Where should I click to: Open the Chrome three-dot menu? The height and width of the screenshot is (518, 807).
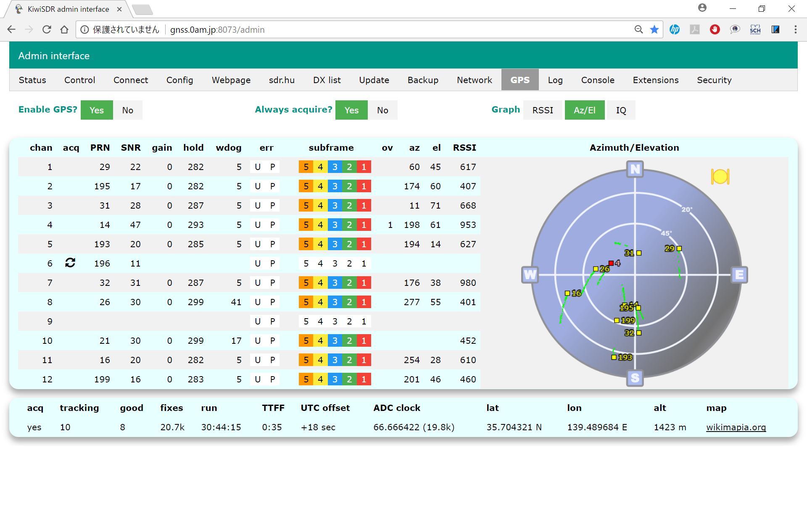[x=795, y=29]
